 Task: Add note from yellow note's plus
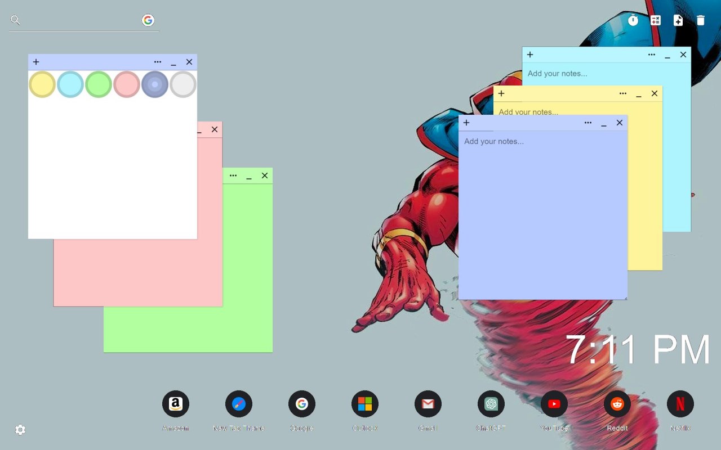[x=501, y=93]
